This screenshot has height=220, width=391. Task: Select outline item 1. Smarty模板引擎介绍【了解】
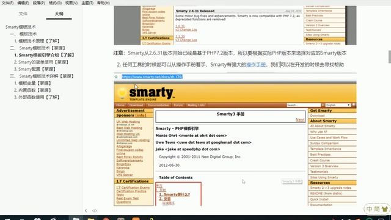point(45,55)
